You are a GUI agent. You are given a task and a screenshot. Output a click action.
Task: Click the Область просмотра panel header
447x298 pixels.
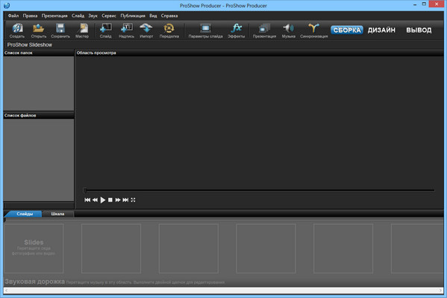[260, 53]
